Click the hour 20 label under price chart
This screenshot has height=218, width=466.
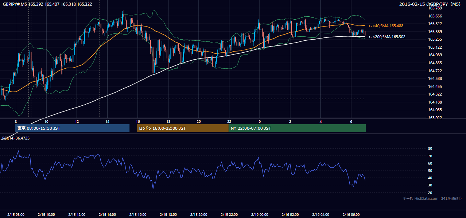(x=199, y=121)
